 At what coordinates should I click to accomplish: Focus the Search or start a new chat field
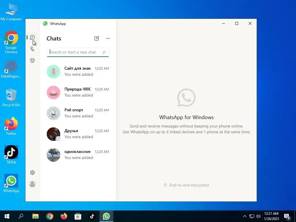click(x=78, y=52)
